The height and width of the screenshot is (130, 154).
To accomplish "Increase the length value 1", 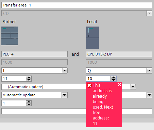I will (29, 102).
